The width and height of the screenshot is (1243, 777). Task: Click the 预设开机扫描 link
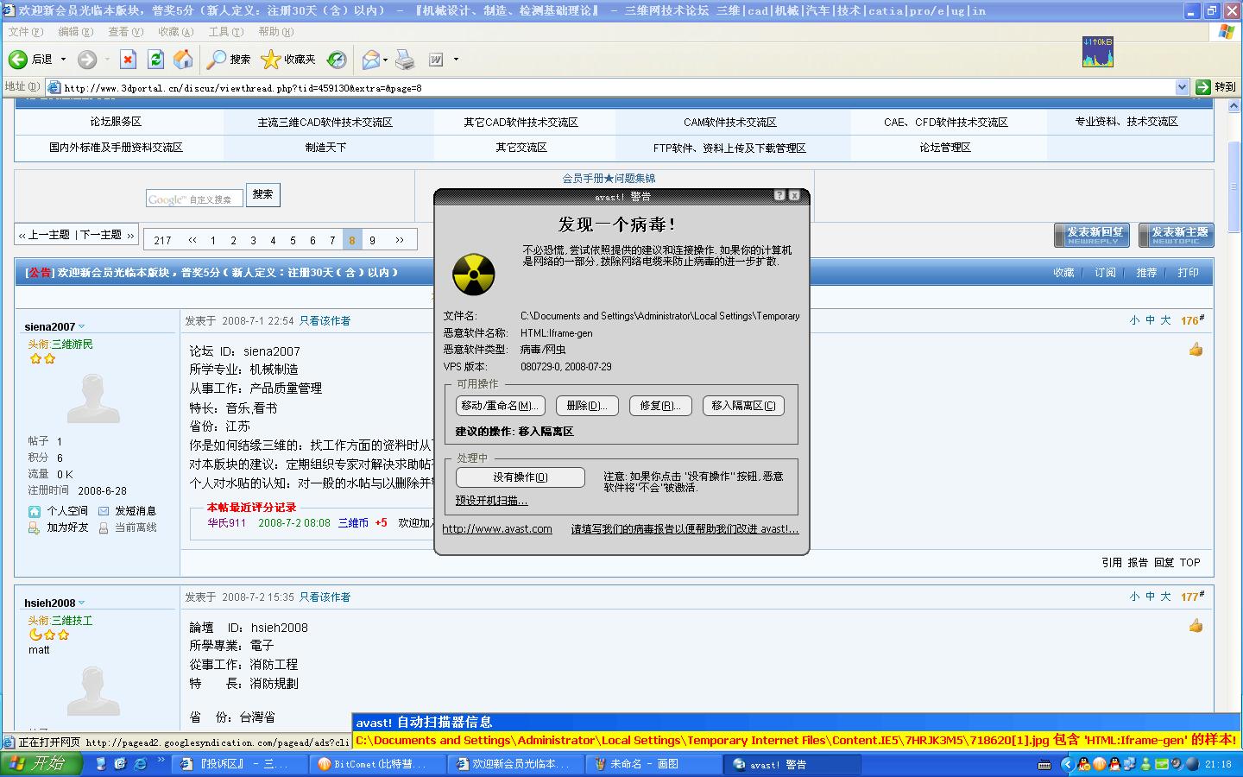point(491,501)
